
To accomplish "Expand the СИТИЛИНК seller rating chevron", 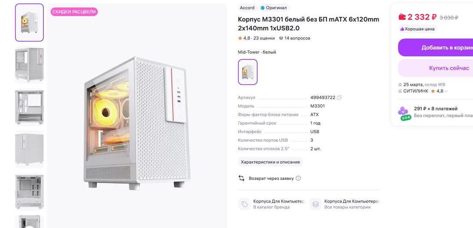I will (446, 91).
